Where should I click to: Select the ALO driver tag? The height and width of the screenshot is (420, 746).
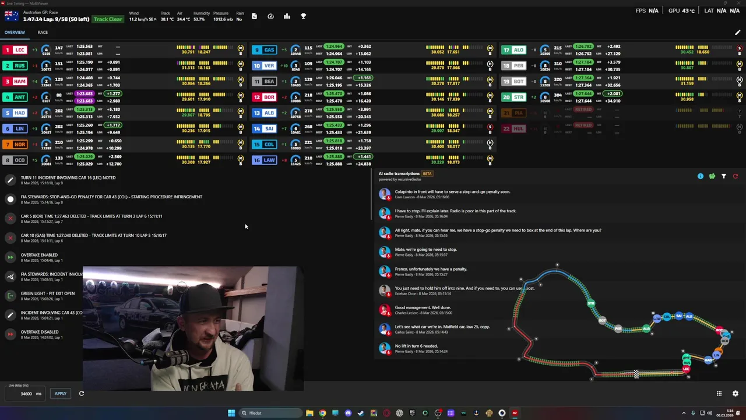513,50
